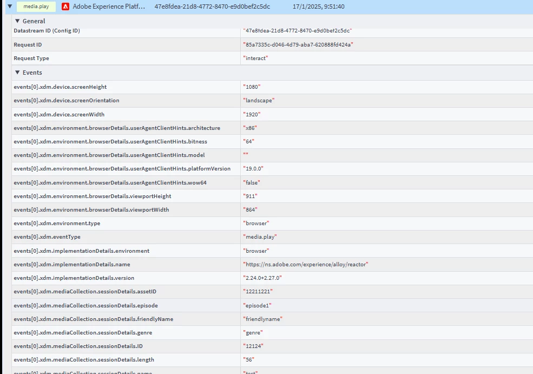
Task: Select the "56" length value
Action: (248, 360)
